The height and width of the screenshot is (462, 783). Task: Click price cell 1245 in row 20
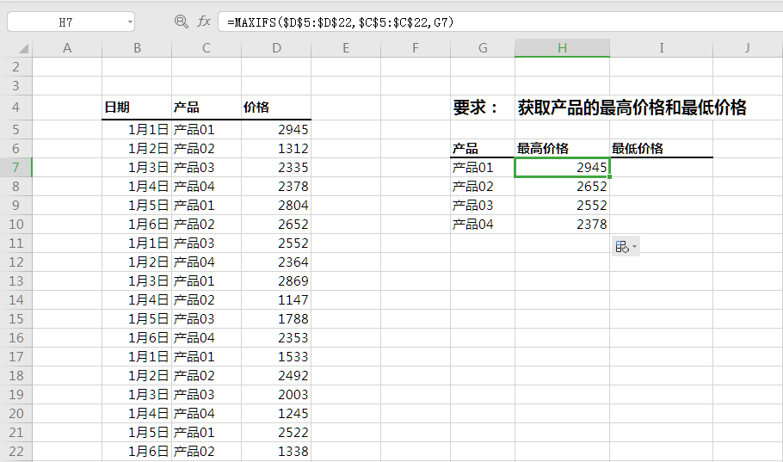point(276,414)
